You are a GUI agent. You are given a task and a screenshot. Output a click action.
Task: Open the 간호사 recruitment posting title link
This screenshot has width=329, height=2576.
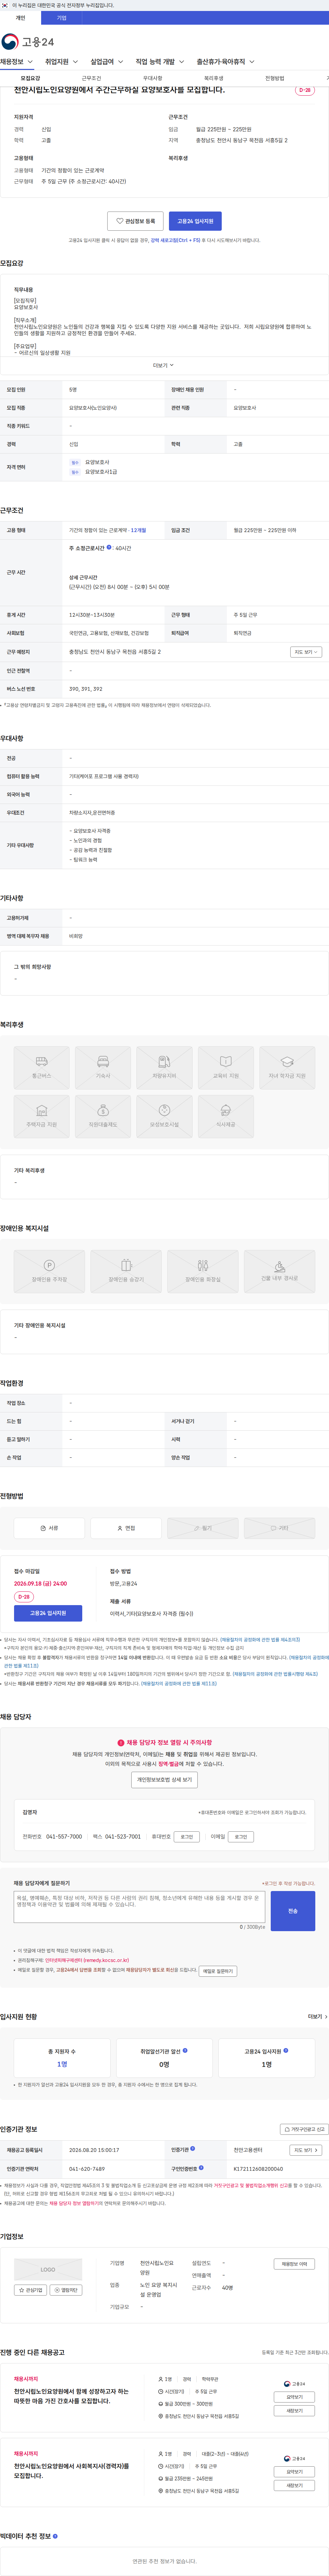click(71, 2396)
